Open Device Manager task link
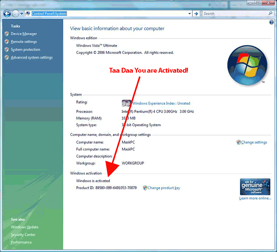Image resolution: width=277 pixels, height=252 pixels. click(24, 34)
